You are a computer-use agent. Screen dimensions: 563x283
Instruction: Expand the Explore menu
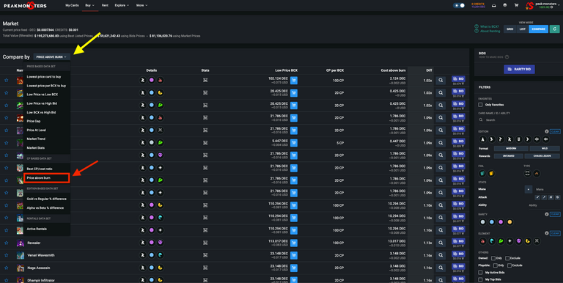[x=122, y=5]
